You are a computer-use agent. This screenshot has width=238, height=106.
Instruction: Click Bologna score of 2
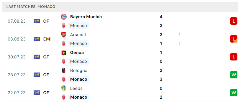161,70
